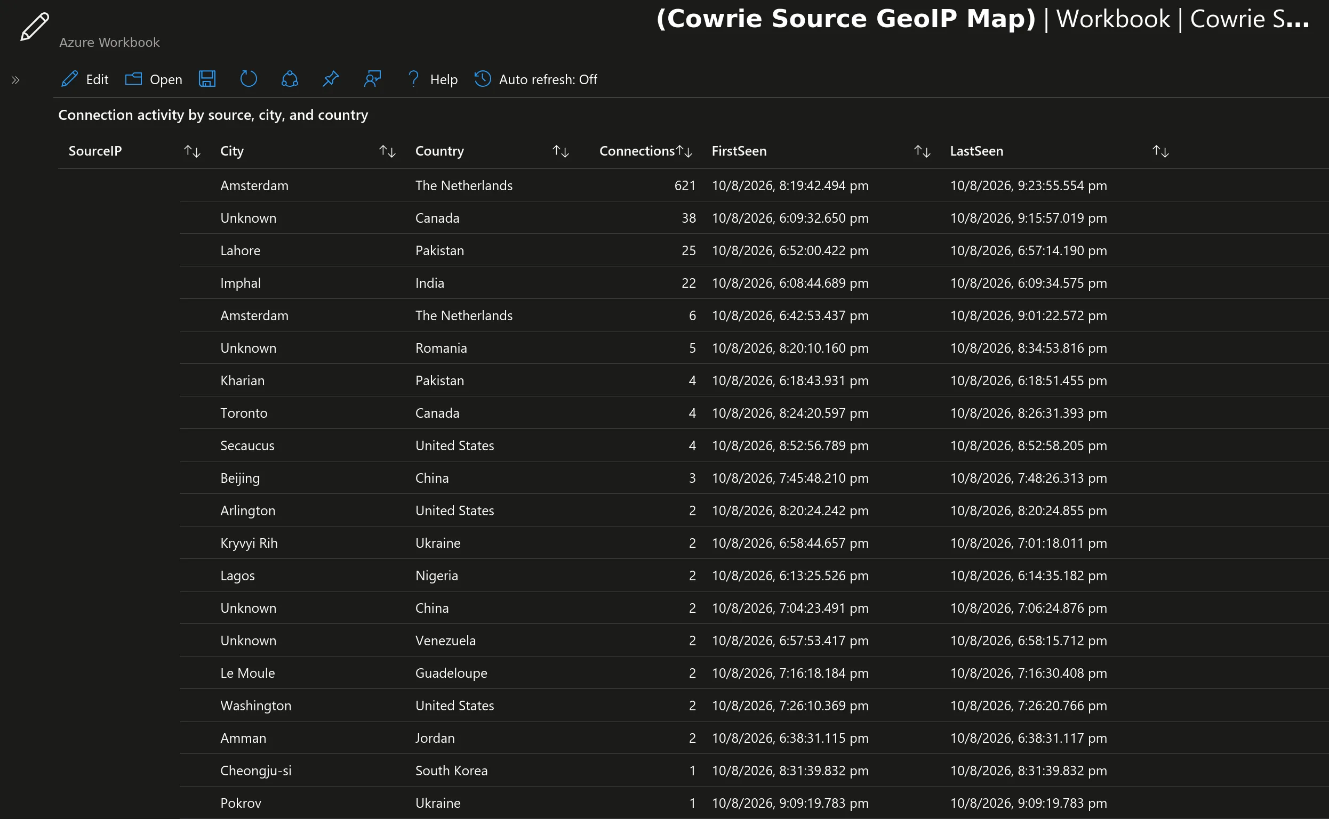
Task: Click the share/recycle-shaped toolbar icon
Action: pyautogui.click(x=290, y=79)
